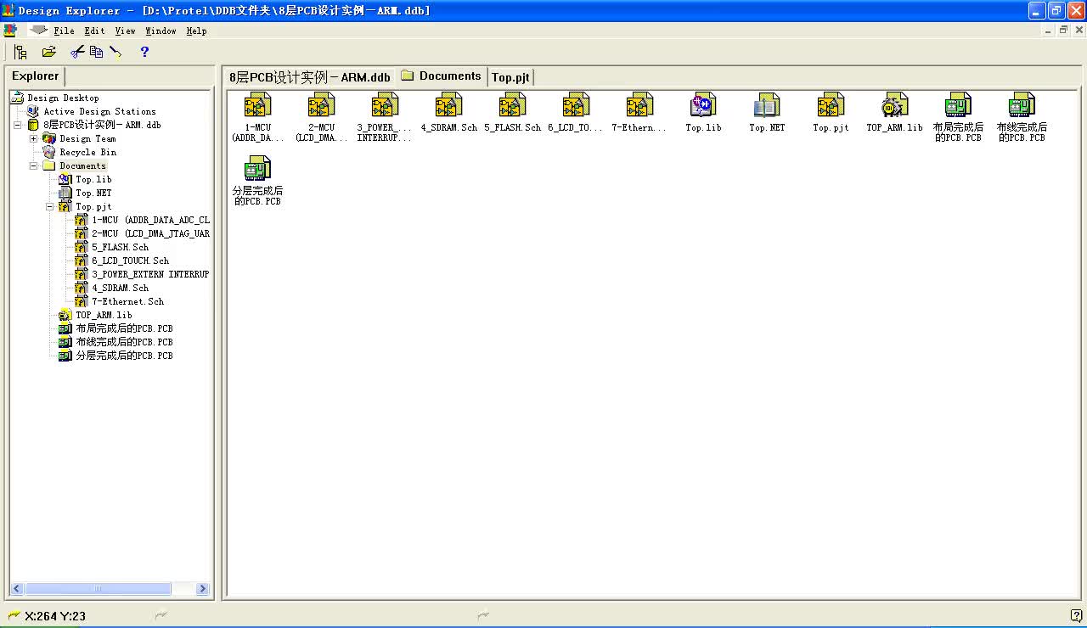Select 5_FLASH.Sch in the tree
This screenshot has width=1087, height=628.
coord(120,247)
